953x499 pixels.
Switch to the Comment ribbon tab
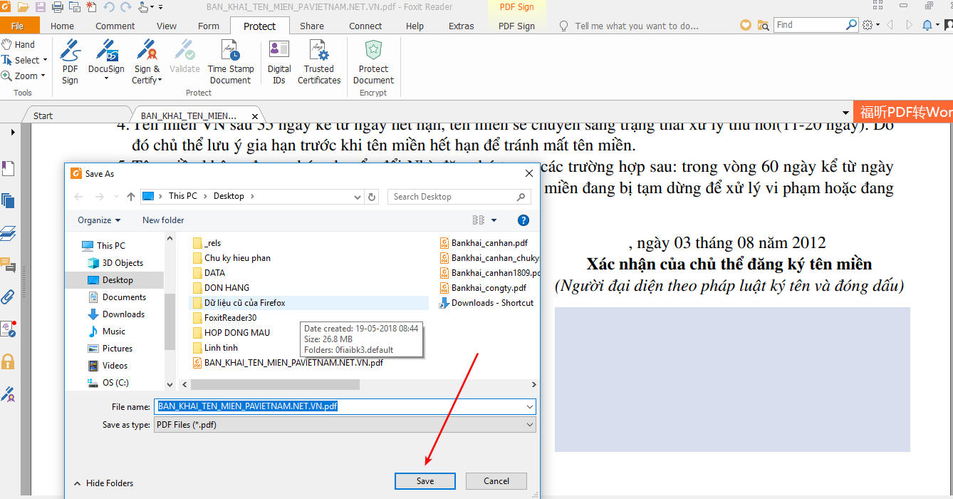coord(115,26)
